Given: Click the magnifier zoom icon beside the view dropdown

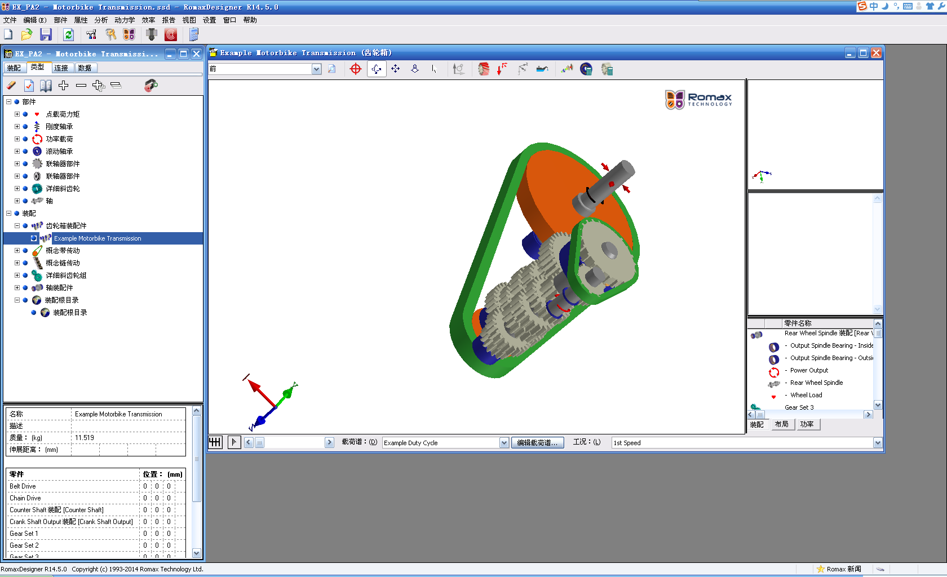Looking at the screenshot, I should 332,69.
